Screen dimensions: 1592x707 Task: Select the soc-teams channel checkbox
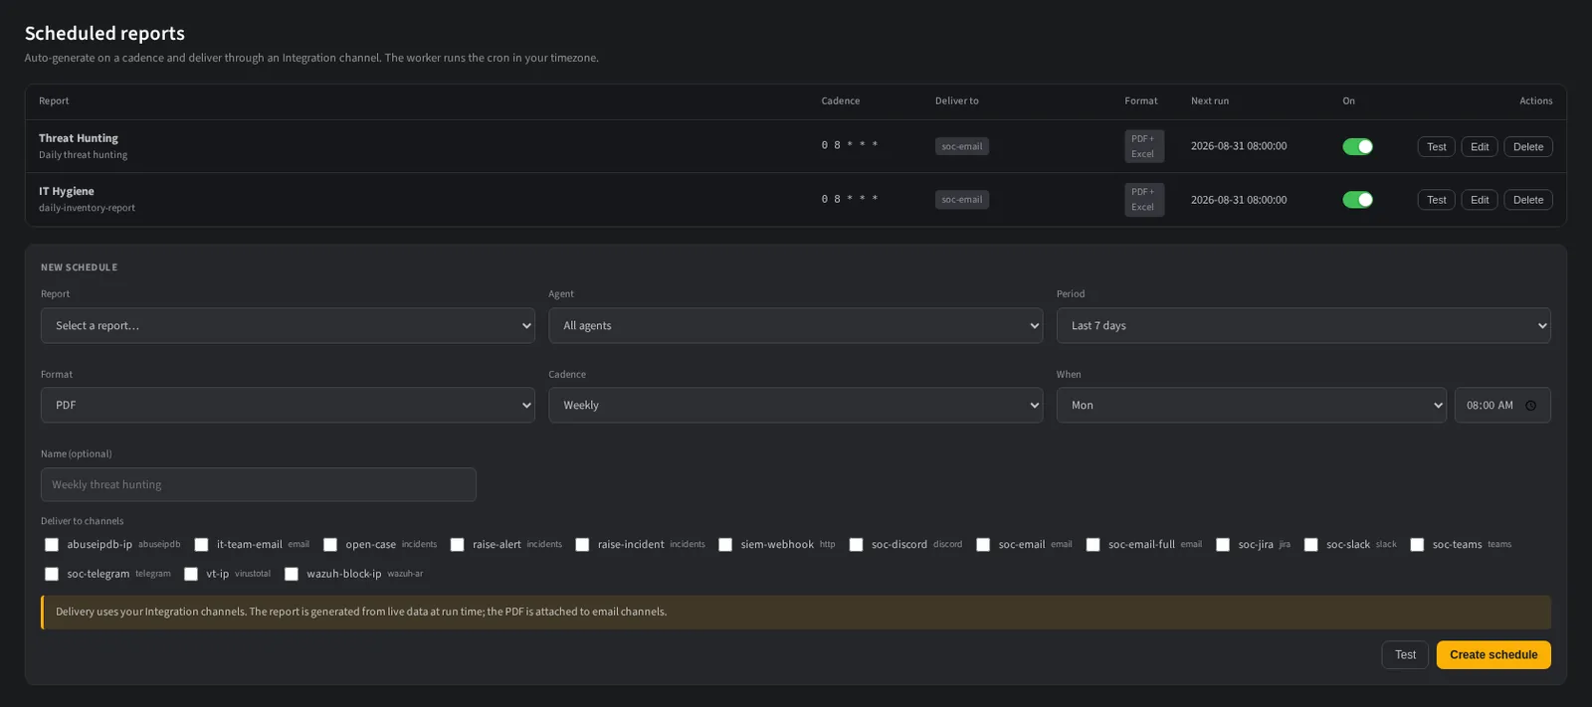(1417, 545)
